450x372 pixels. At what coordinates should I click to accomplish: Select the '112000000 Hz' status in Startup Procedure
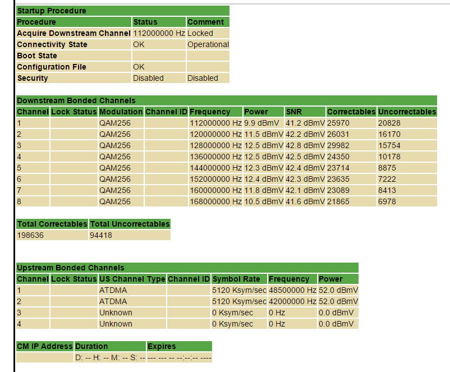[x=159, y=33]
